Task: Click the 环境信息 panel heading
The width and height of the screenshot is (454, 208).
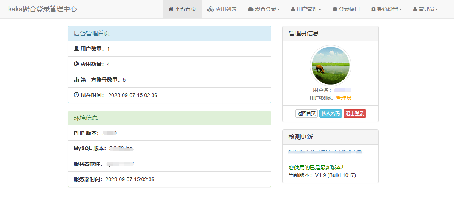Action: pos(169,118)
